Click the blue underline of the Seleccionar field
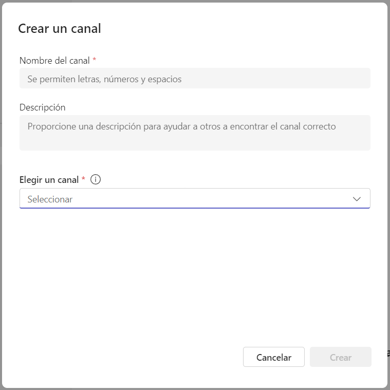The height and width of the screenshot is (390, 390). pyautogui.click(x=195, y=208)
